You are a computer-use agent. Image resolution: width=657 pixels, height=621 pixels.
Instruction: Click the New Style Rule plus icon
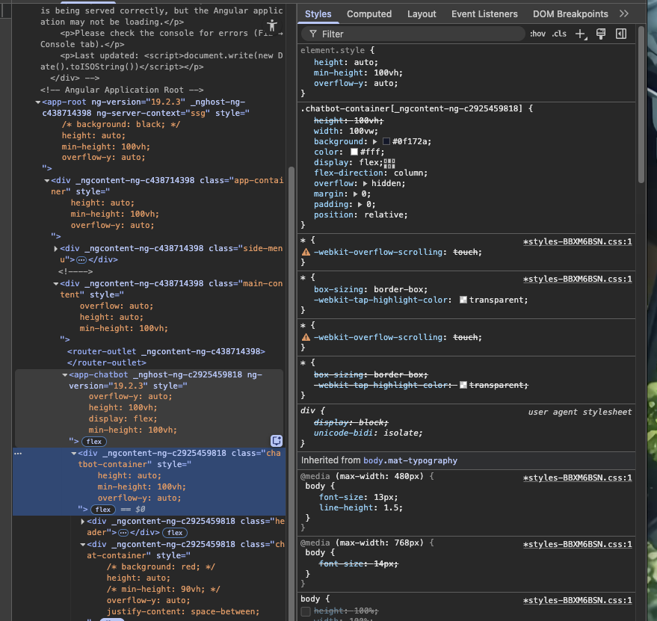(x=581, y=34)
